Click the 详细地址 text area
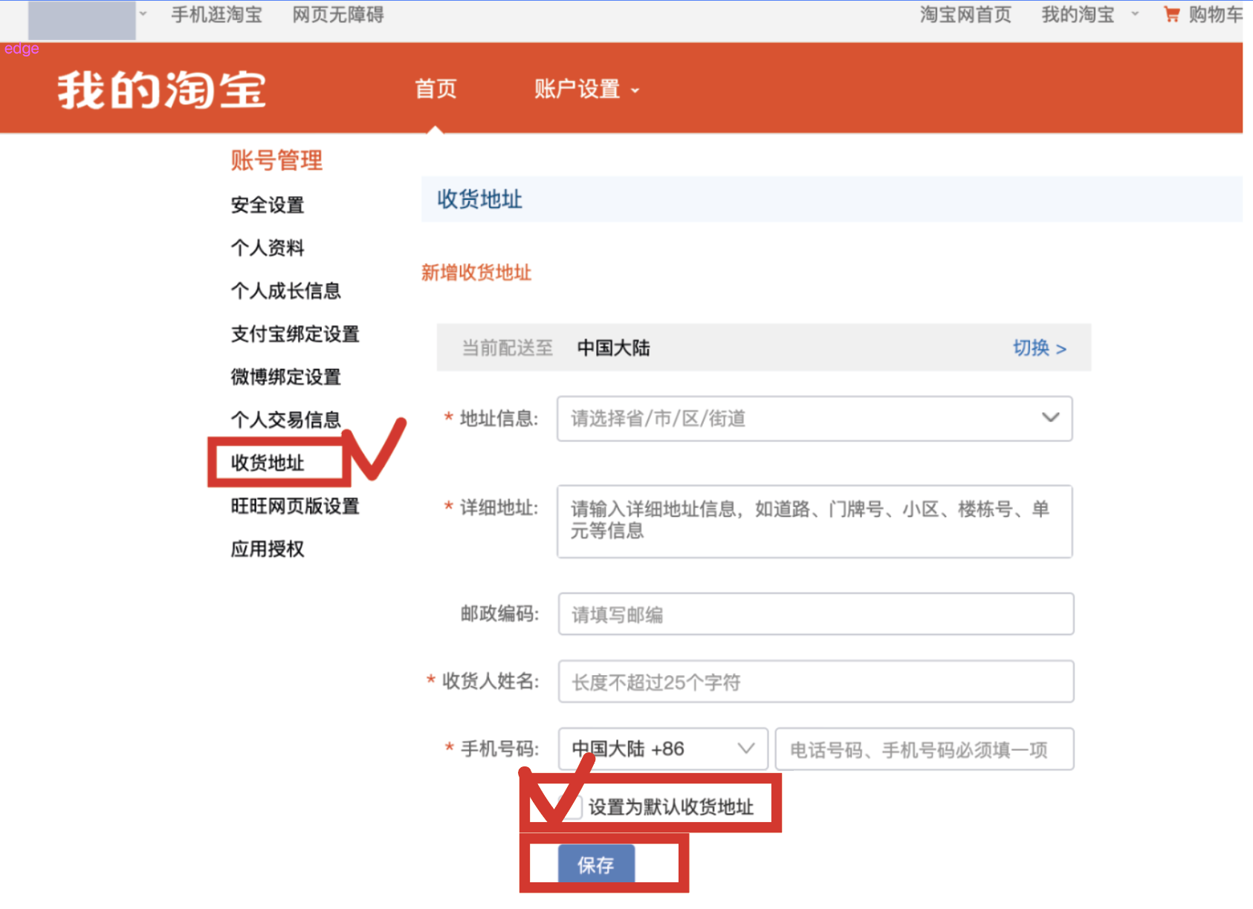This screenshot has width=1253, height=909. click(815, 521)
